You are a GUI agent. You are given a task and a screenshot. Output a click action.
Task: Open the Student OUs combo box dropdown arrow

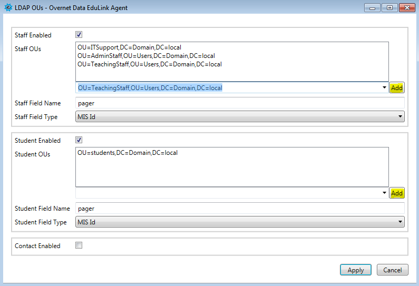click(x=384, y=193)
